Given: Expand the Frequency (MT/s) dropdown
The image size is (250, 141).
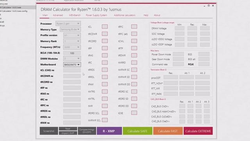Looking at the screenshot, I should pos(72,47).
